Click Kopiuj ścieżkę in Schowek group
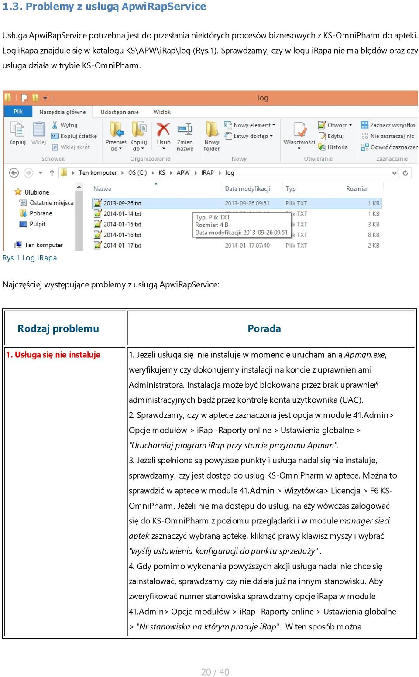The height and width of the screenshot is (677, 419). 74,136
